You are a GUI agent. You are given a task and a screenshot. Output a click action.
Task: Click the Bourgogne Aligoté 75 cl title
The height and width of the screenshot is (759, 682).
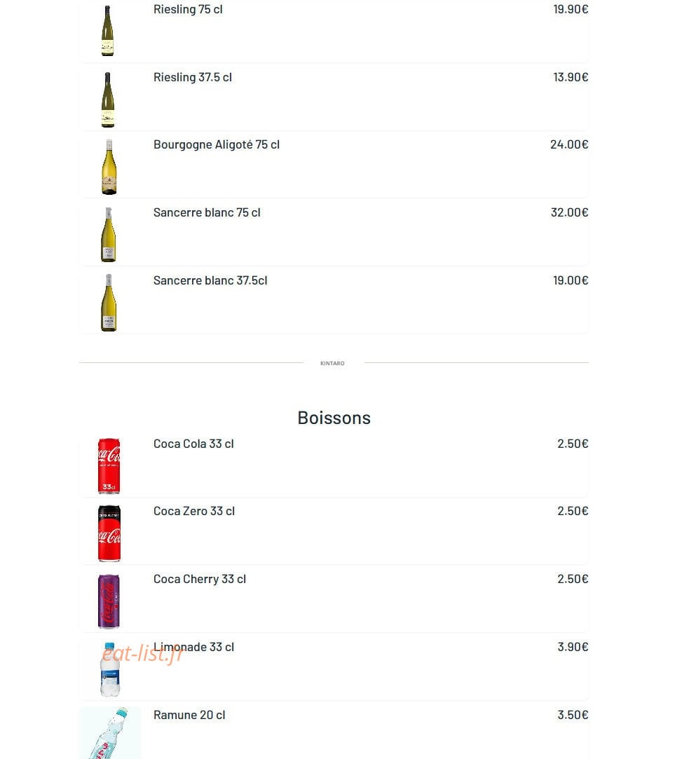point(217,145)
